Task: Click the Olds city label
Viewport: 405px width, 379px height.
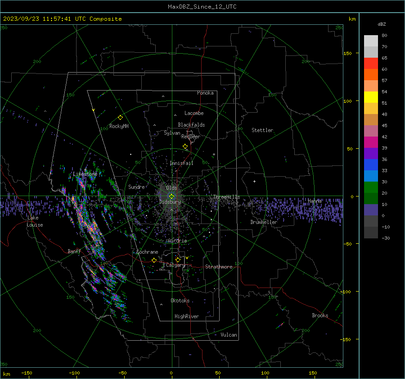Action: coord(171,188)
